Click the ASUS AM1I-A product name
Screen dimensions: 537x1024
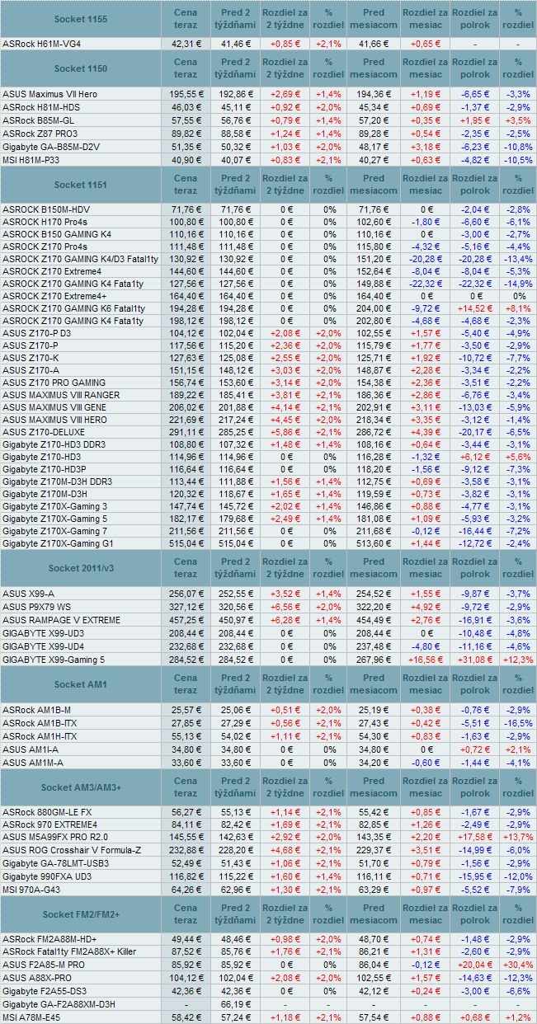pos(30,749)
